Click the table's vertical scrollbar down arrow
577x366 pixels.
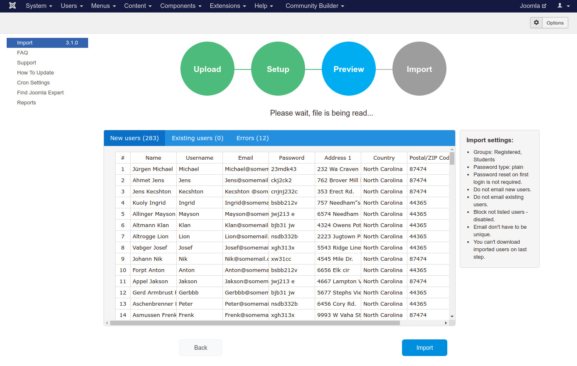click(x=452, y=317)
